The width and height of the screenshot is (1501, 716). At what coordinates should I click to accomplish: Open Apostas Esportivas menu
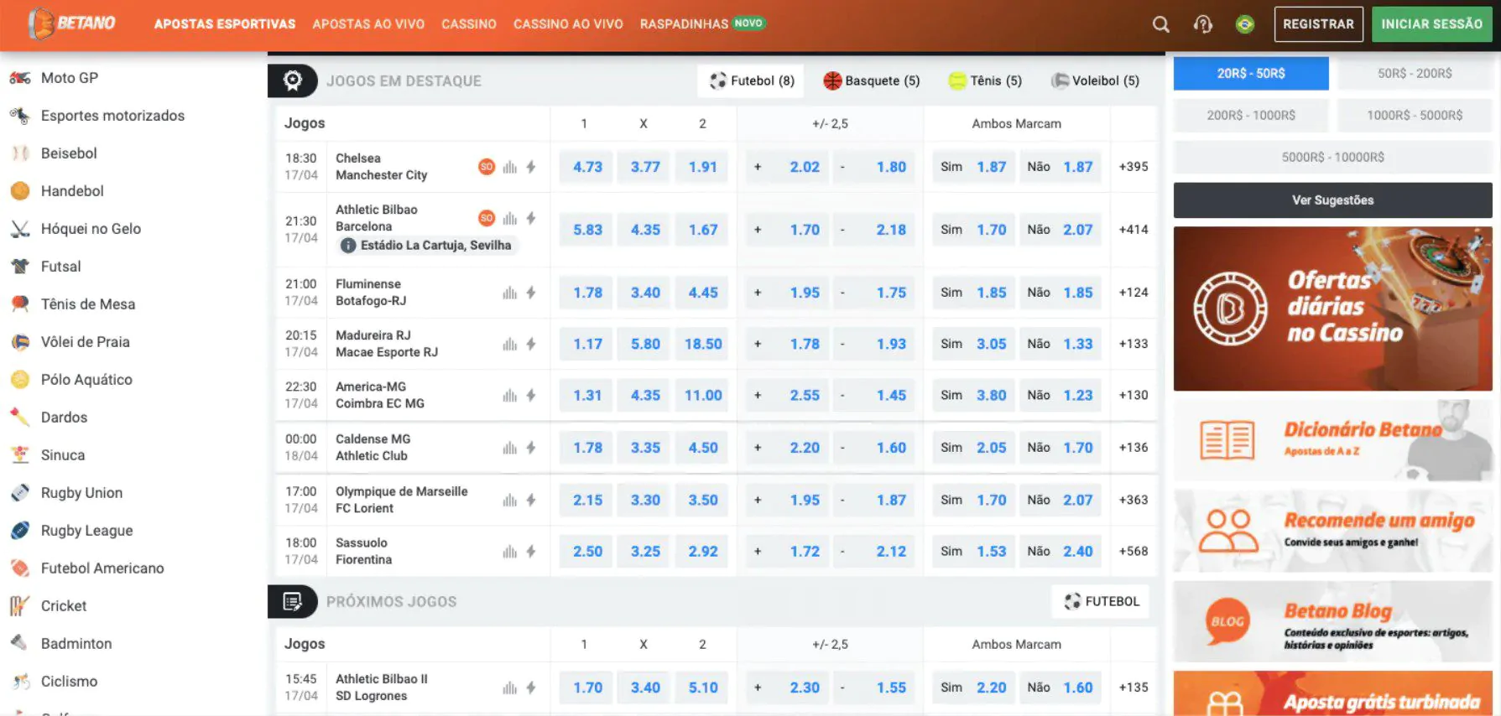[225, 24]
